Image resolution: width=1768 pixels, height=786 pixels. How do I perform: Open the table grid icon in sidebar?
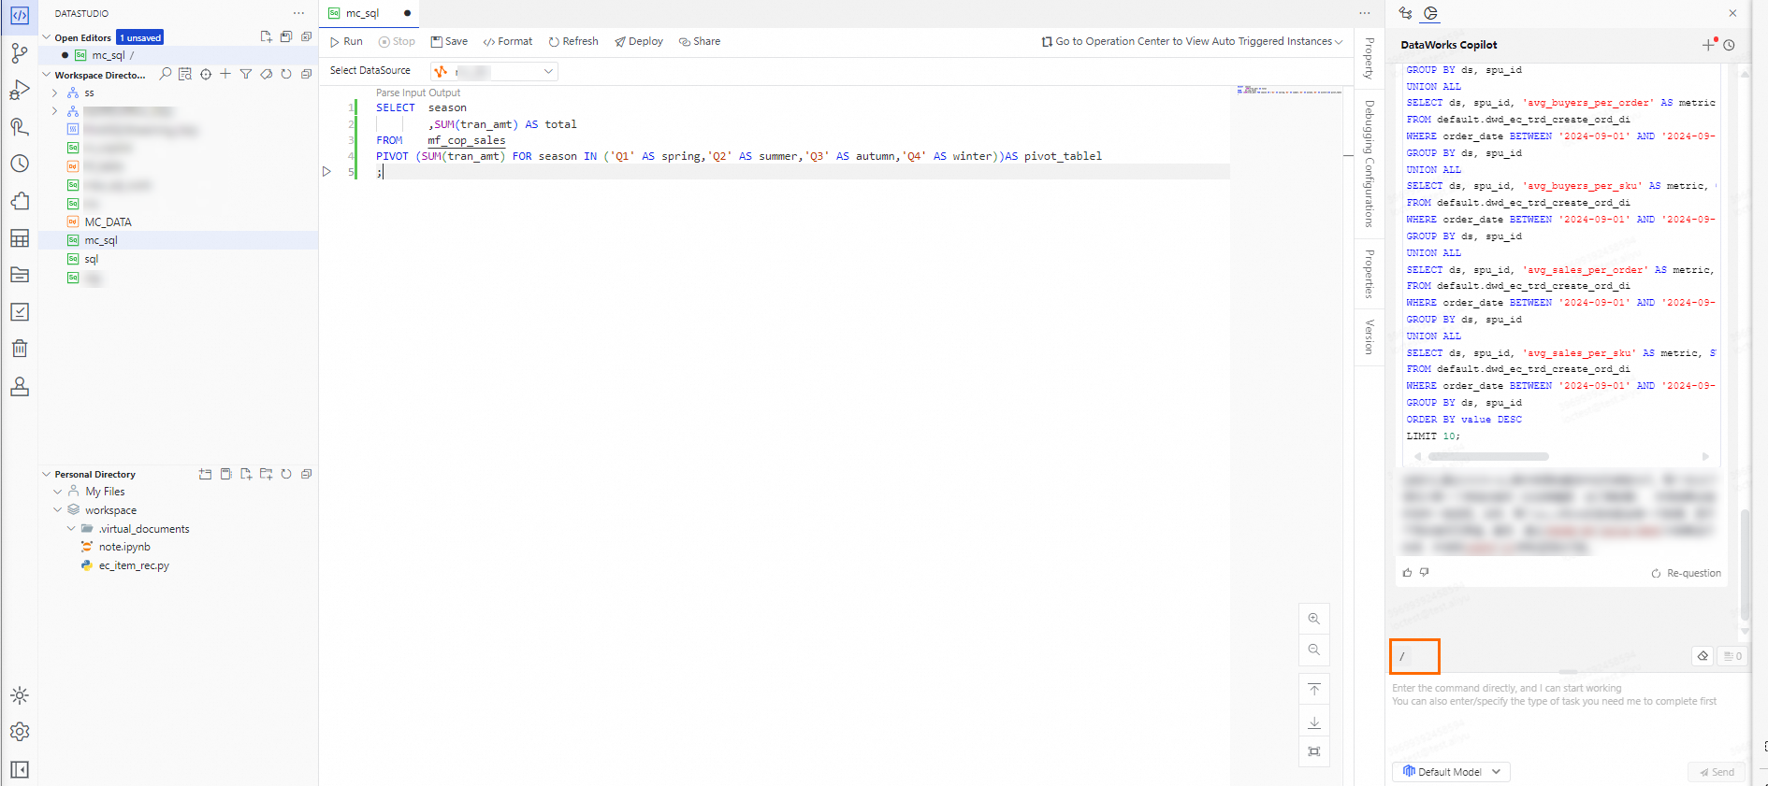tap(20, 238)
